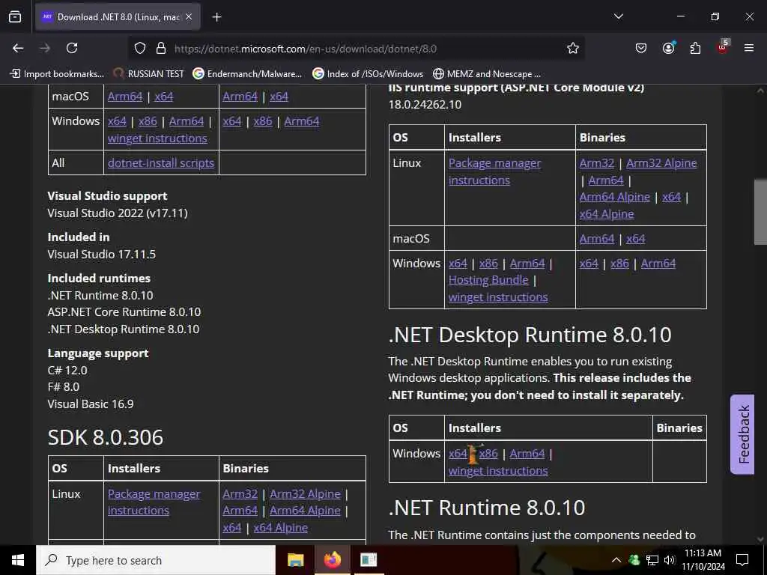This screenshot has width=767, height=575.
Task: Reload the page with refresh icon
Action: [x=72, y=48]
